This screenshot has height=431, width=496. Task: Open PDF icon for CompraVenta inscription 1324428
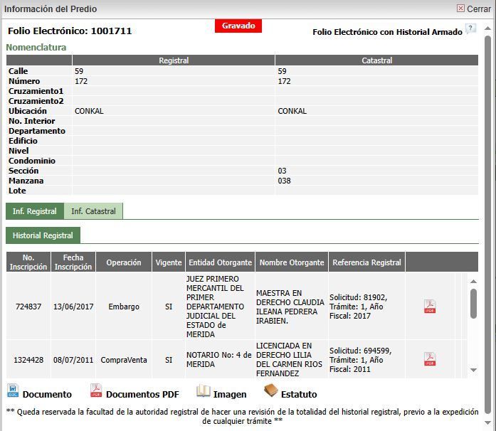pos(430,360)
